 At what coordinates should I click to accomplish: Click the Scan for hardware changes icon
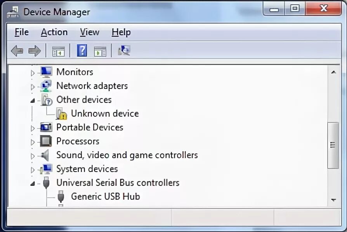[x=124, y=51]
